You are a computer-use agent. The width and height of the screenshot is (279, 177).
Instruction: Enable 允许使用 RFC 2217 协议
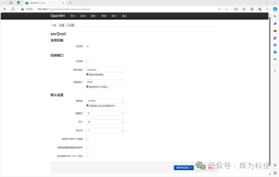coord(87,156)
